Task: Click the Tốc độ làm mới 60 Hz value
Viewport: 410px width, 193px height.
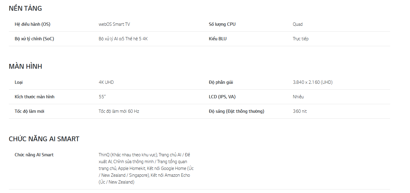Action: click(119, 111)
